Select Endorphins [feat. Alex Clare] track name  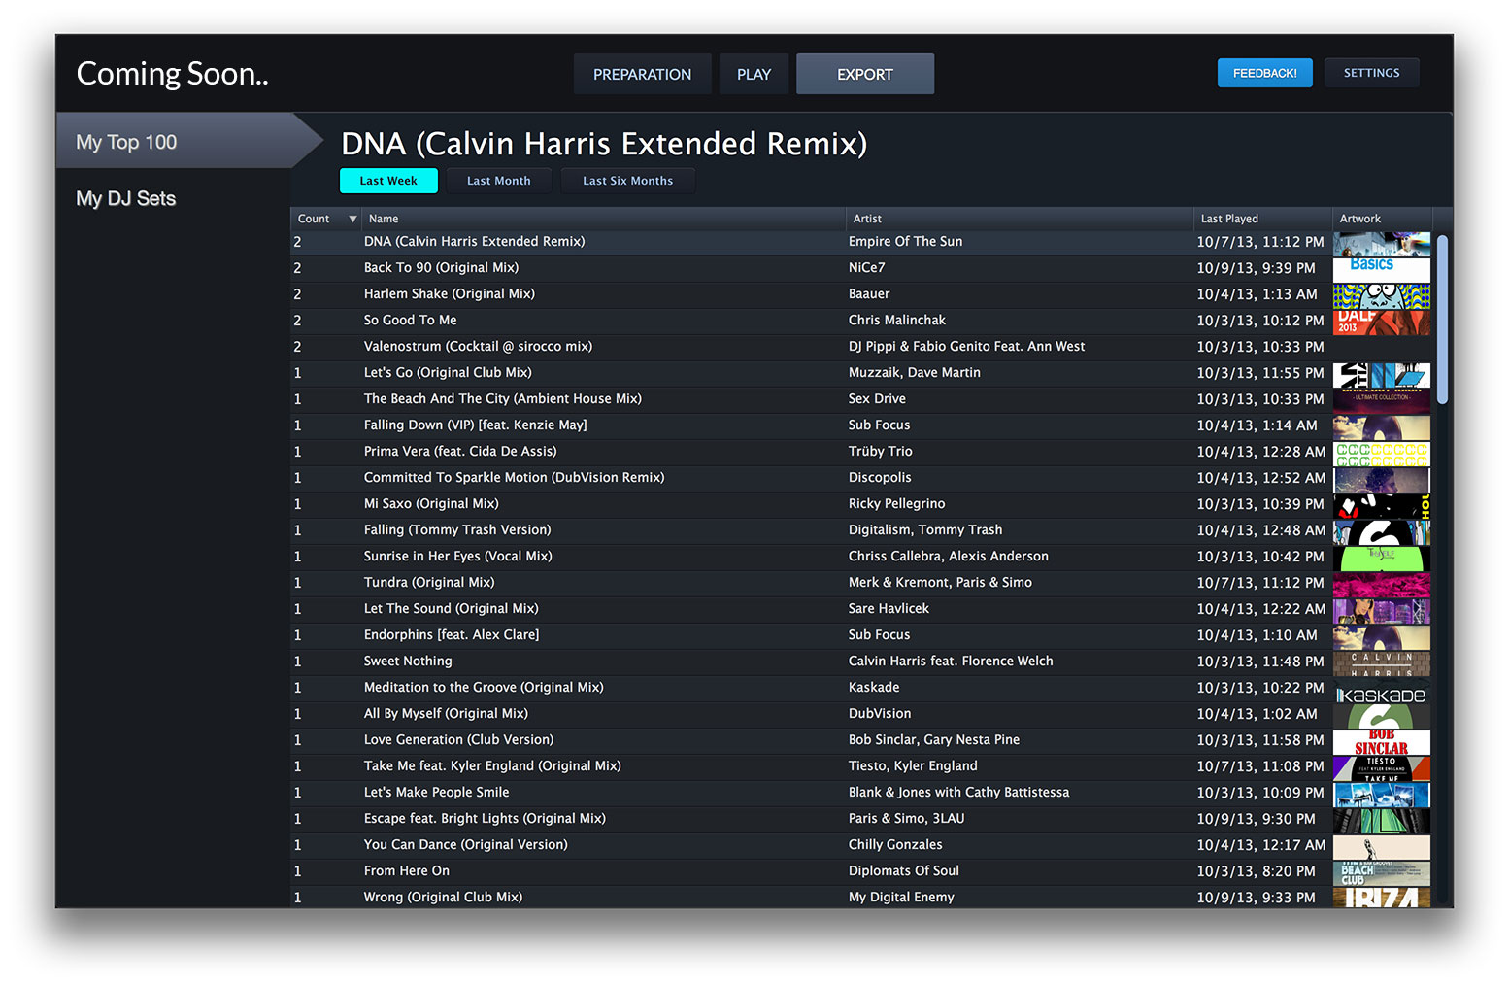point(452,635)
